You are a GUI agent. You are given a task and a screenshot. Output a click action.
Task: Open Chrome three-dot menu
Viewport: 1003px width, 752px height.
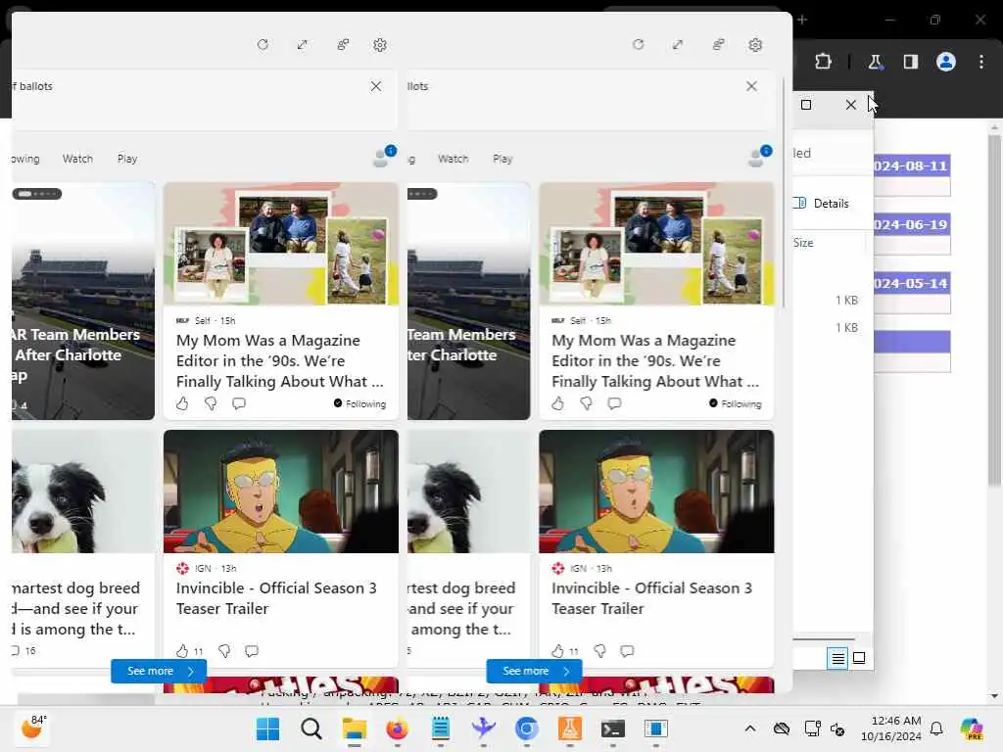tap(981, 62)
